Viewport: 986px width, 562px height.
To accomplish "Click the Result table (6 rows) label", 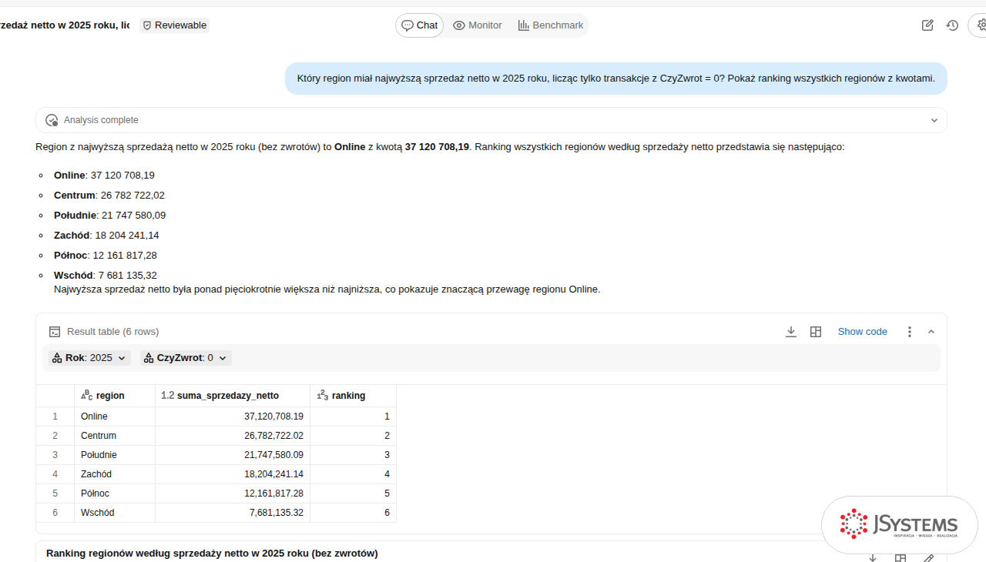I will 112,332.
